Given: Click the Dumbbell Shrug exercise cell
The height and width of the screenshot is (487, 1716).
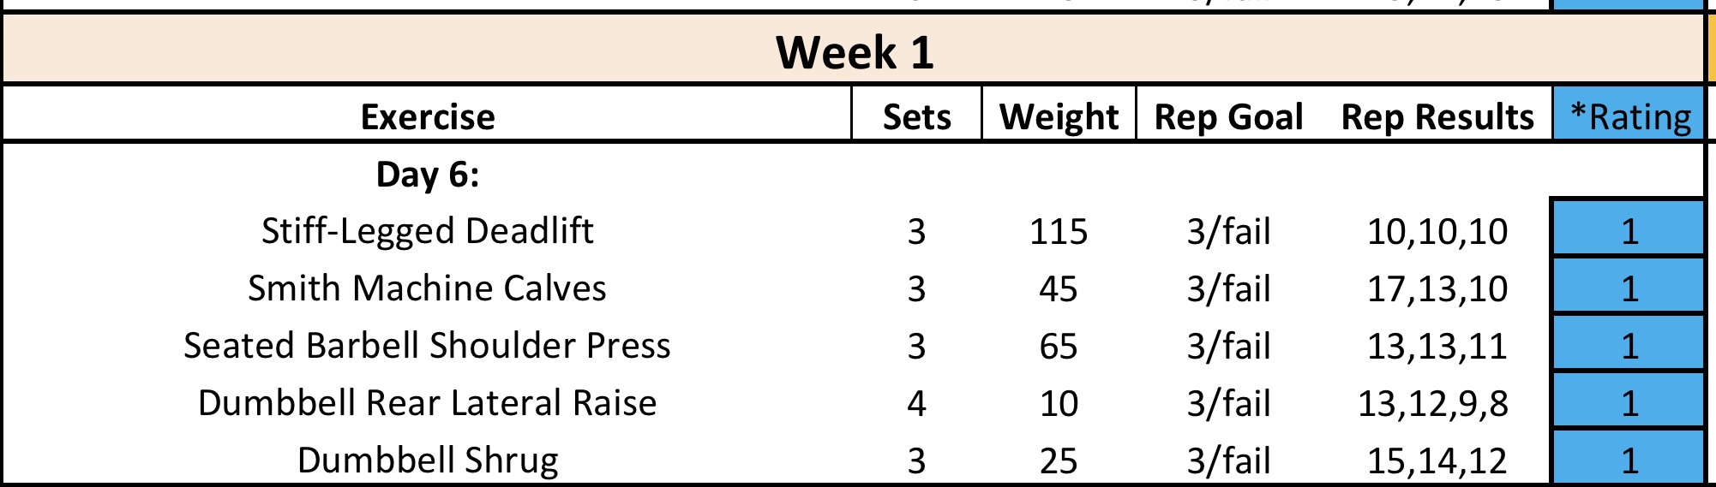Looking at the screenshot, I should [x=427, y=460].
